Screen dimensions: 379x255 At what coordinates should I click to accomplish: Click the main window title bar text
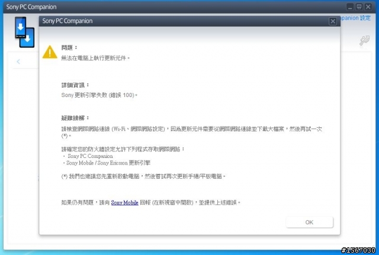[x=31, y=7]
